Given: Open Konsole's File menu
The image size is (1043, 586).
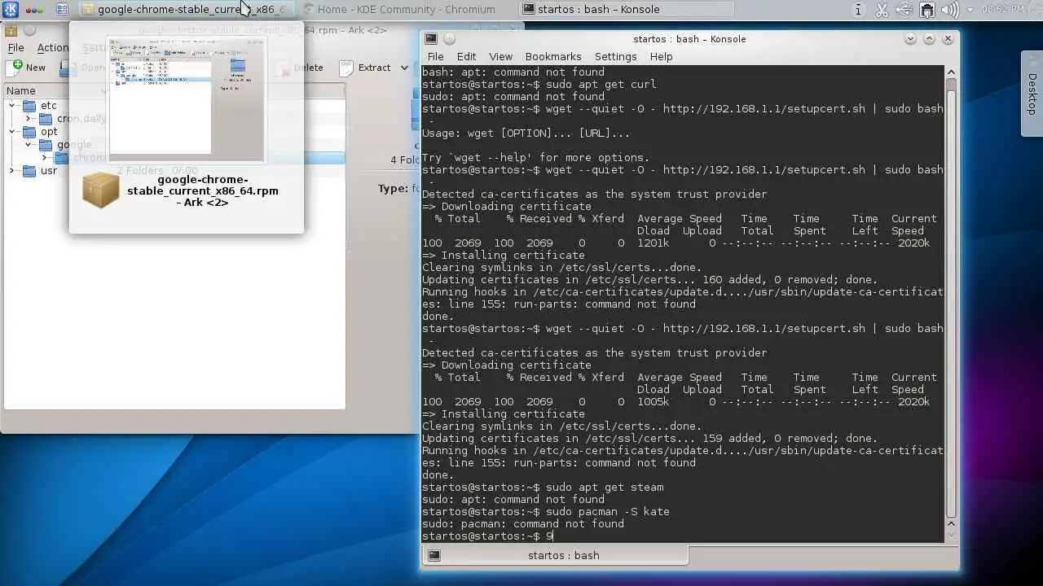Looking at the screenshot, I should click(x=436, y=56).
